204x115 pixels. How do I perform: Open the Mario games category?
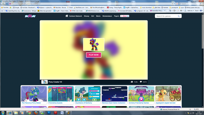click(98, 16)
